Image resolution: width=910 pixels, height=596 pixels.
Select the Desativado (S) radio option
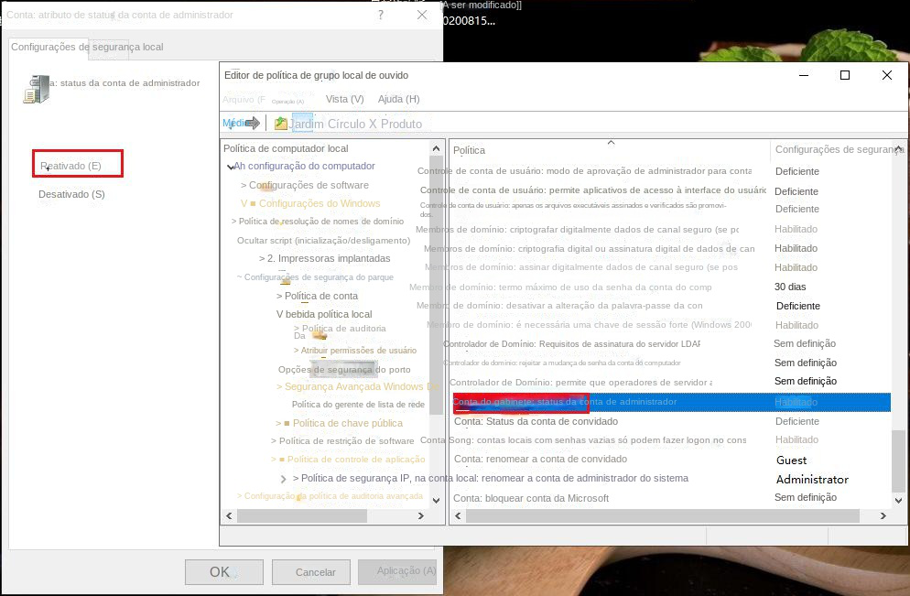pyautogui.click(x=71, y=194)
